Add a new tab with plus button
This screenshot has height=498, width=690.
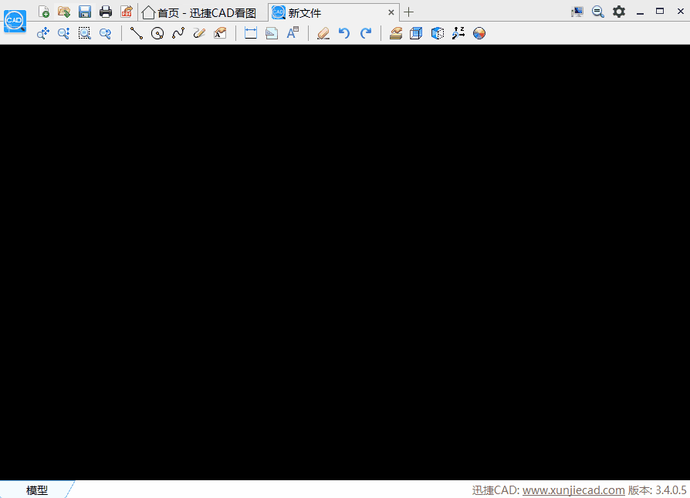tap(409, 12)
